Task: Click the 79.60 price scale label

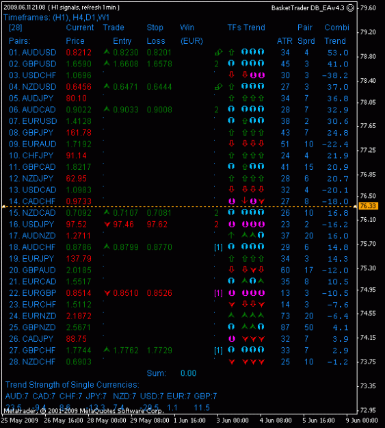Action: [x=368, y=8]
